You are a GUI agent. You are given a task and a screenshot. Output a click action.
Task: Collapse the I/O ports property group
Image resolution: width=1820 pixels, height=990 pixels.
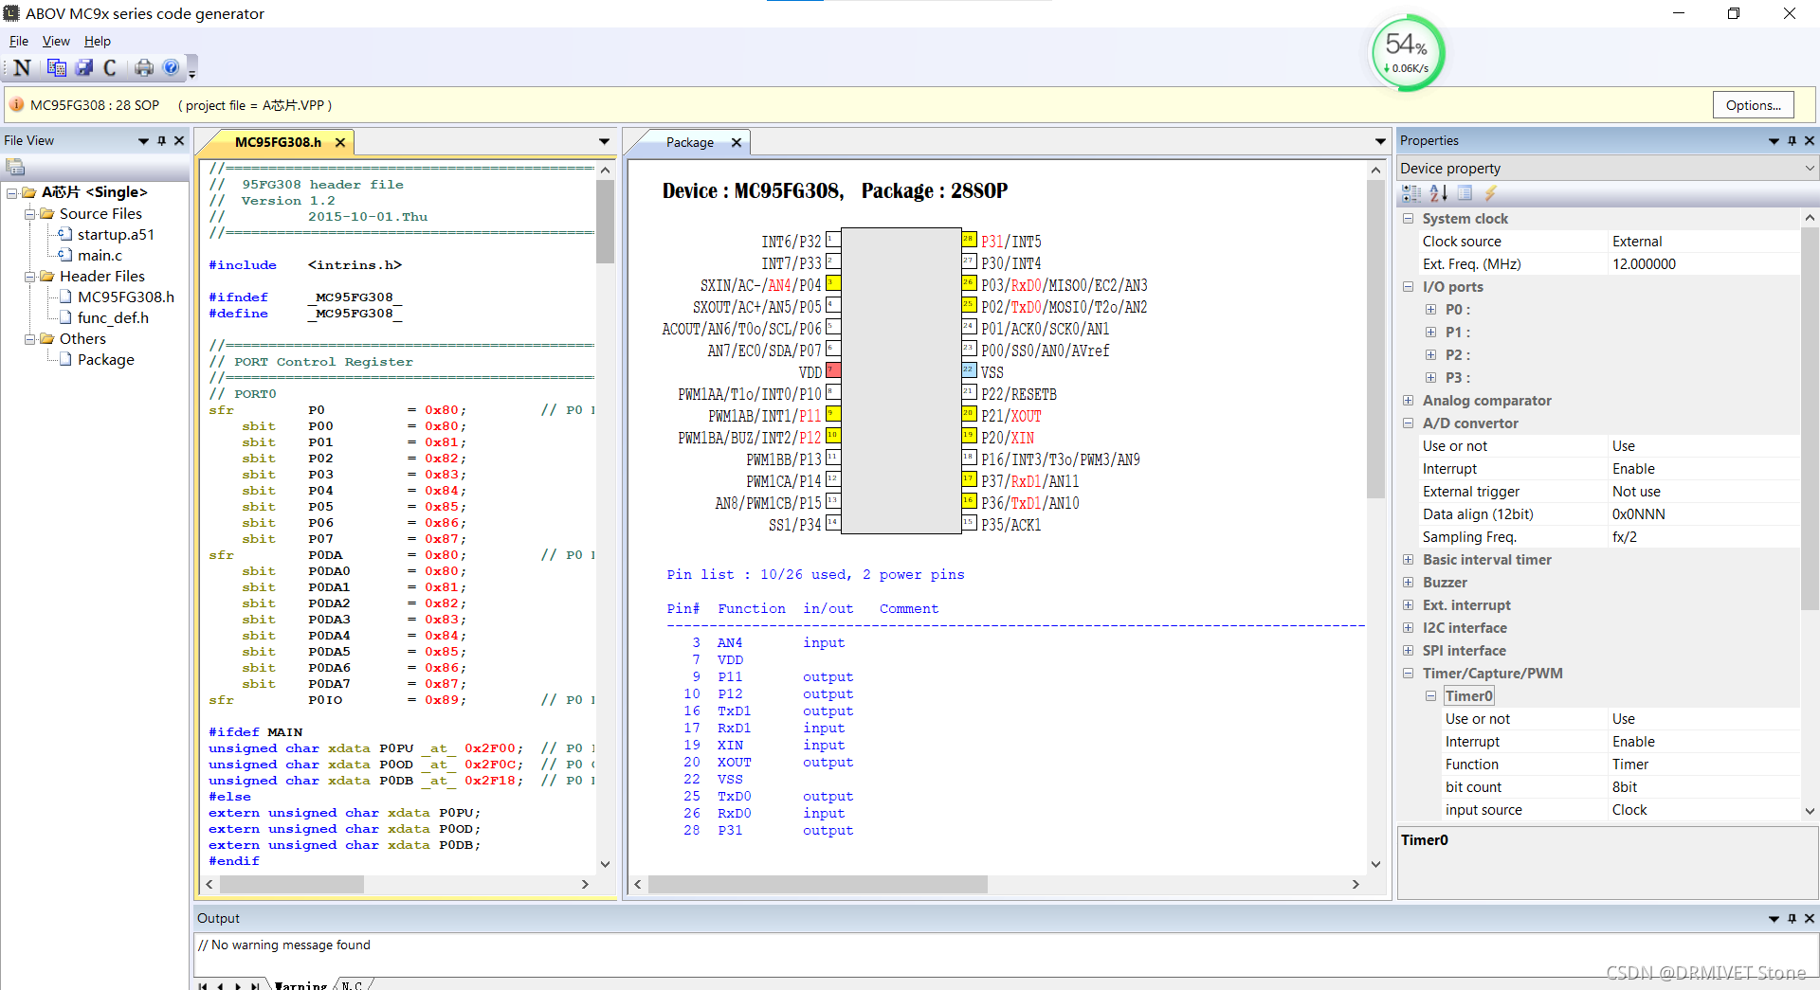1408,286
